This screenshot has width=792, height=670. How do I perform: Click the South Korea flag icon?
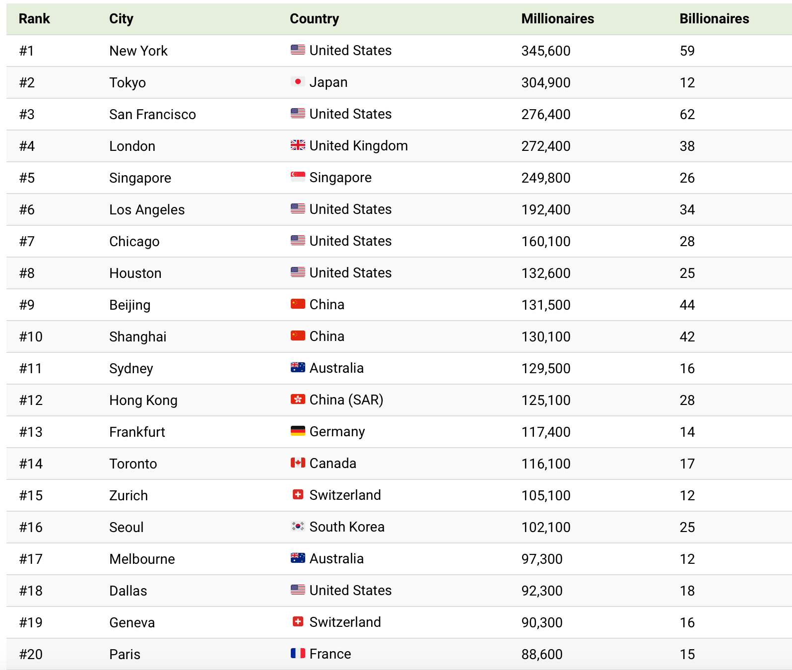tap(298, 527)
